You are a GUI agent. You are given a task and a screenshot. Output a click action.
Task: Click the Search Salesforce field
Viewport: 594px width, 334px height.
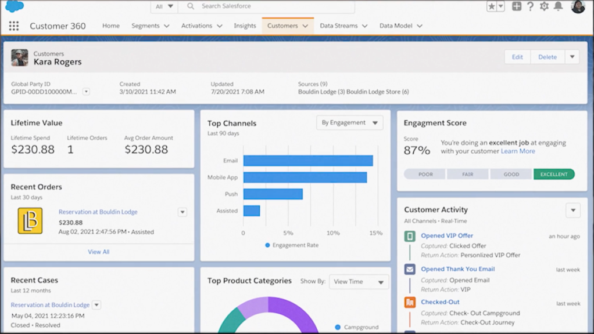click(x=273, y=6)
